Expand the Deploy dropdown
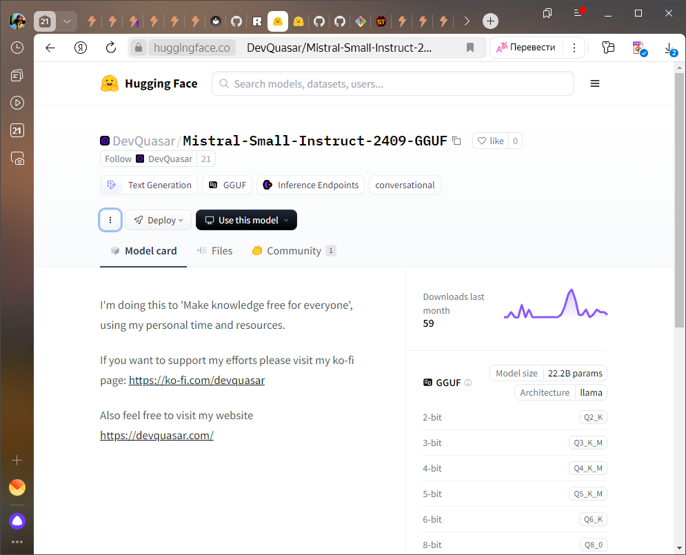Image resolution: width=686 pixels, height=555 pixels. click(159, 220)
